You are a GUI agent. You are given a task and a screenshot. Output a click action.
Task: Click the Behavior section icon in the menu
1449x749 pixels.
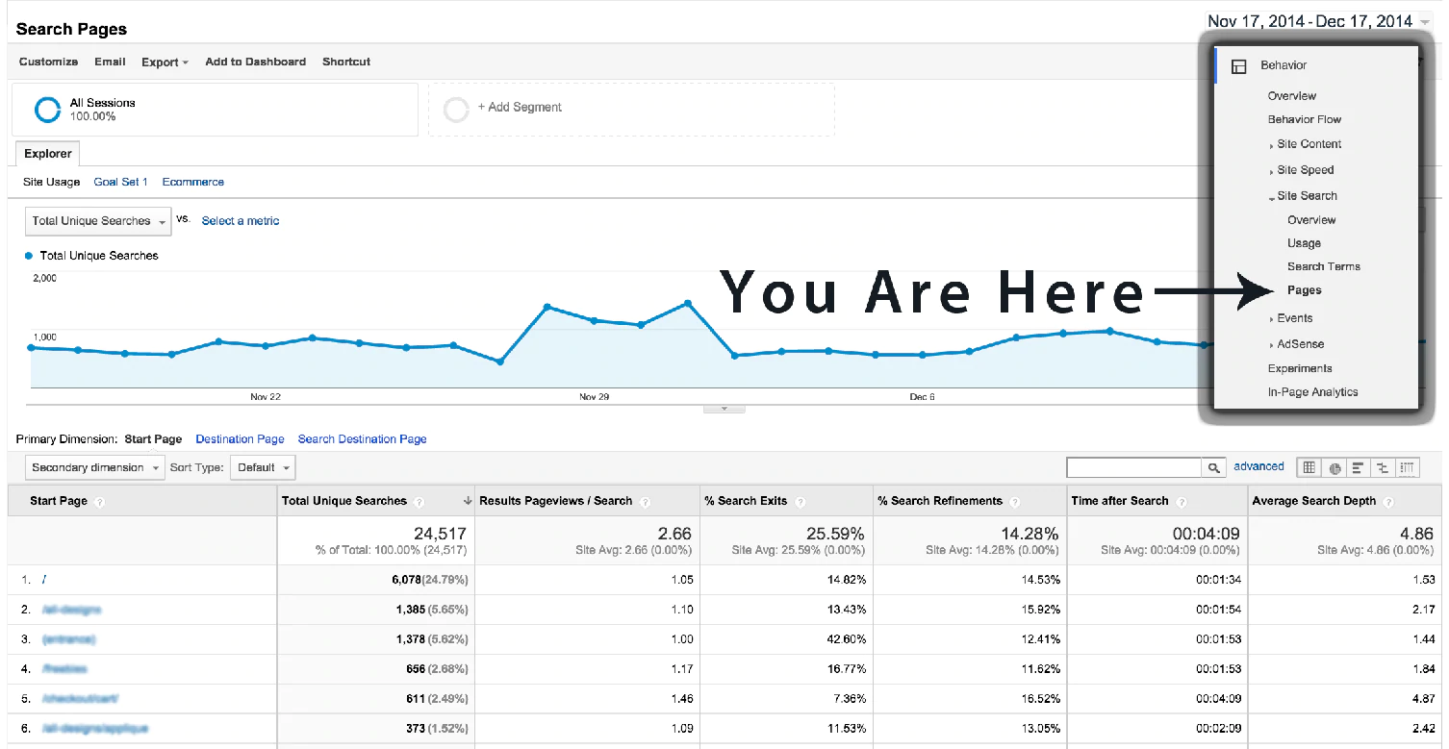[x=1239, y=64]
